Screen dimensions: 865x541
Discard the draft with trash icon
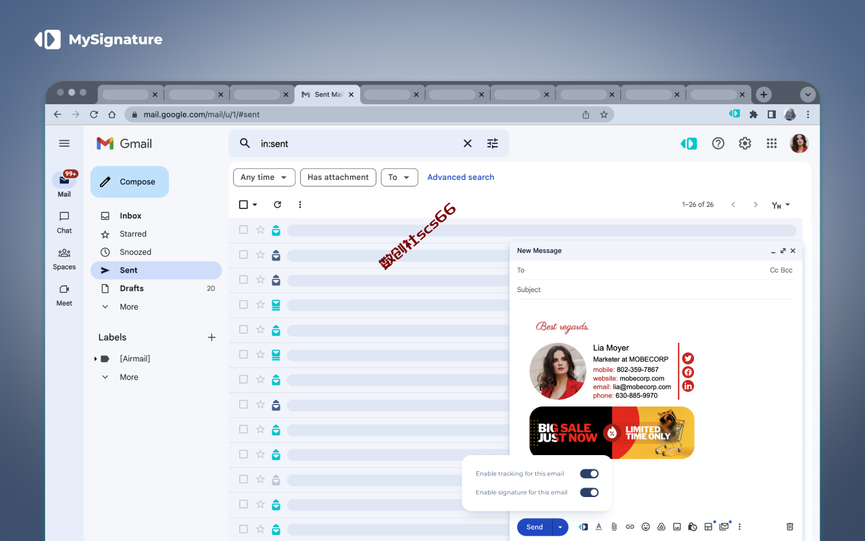pos(790,527)
